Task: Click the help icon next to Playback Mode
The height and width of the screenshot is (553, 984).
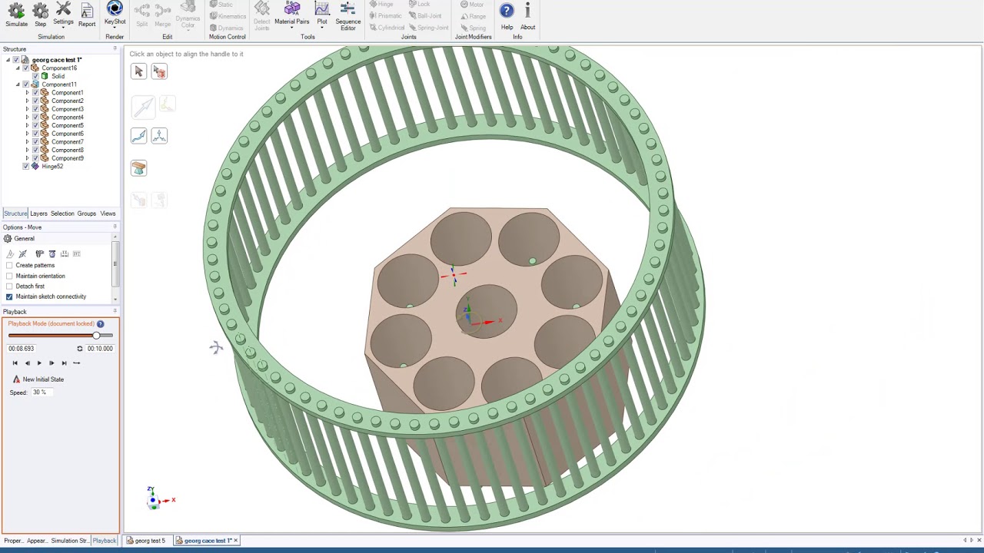Action: point(100,324)
